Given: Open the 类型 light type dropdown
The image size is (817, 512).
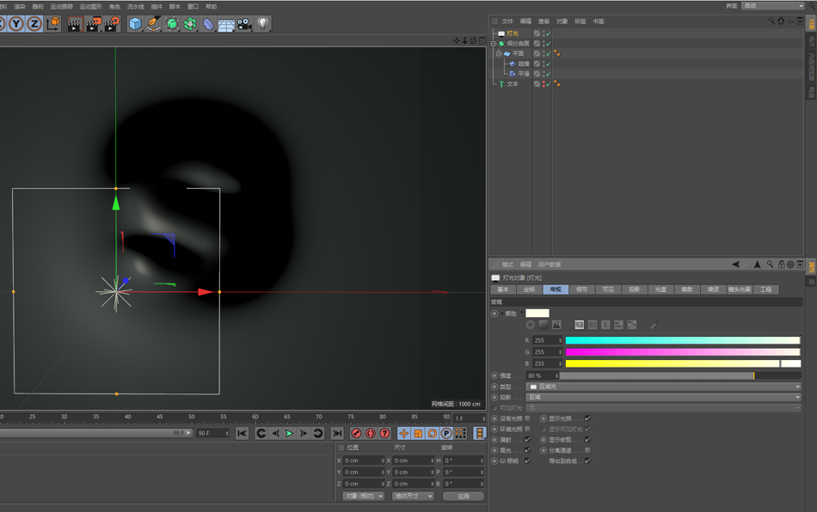Looking at the screenshot, I should [663, 387].
